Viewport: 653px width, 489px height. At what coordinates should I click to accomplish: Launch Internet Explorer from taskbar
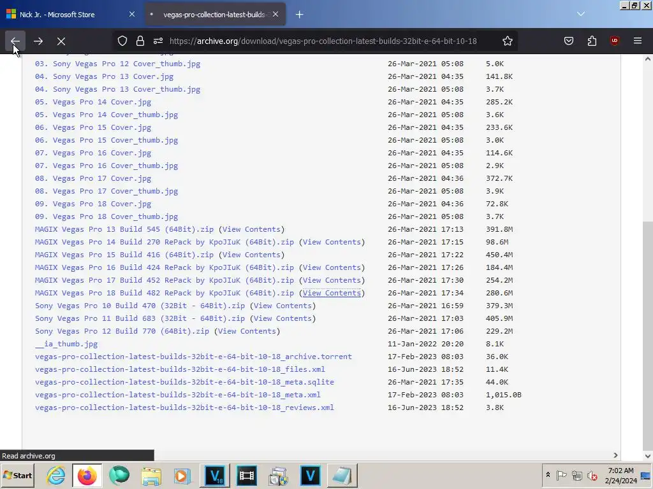pyautogui.click(x=56, y=476)
